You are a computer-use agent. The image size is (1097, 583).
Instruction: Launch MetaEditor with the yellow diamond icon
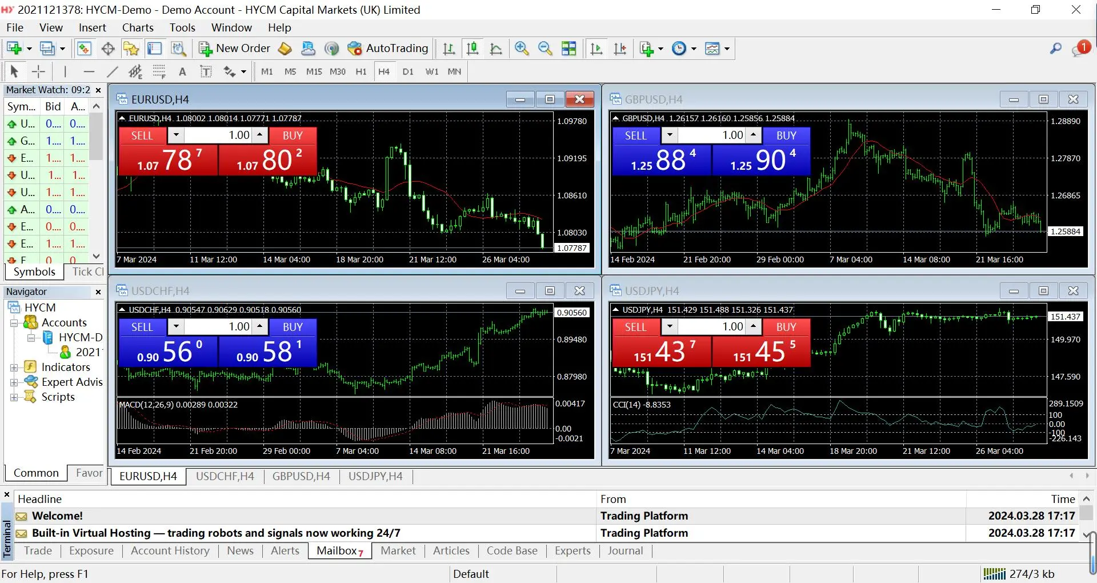pos(285,49)
